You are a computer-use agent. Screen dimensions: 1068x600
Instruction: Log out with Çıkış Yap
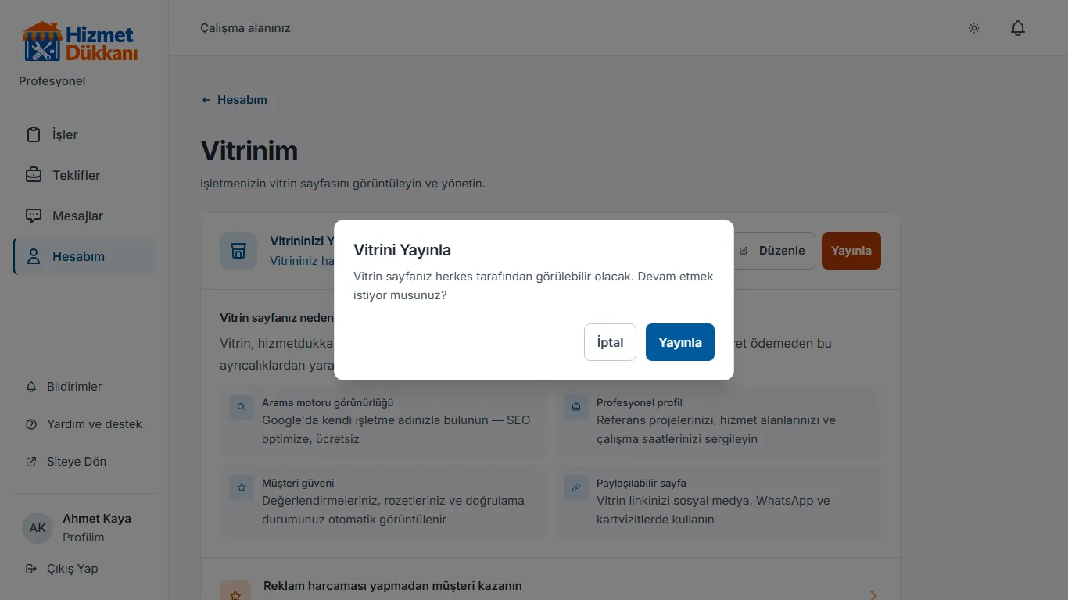84,569
